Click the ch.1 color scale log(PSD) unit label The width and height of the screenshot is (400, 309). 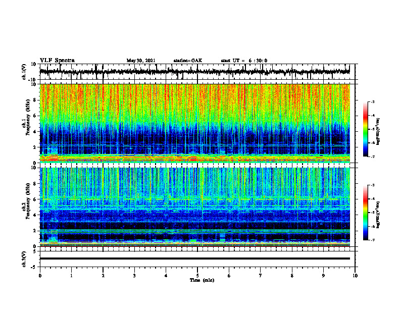378,131
